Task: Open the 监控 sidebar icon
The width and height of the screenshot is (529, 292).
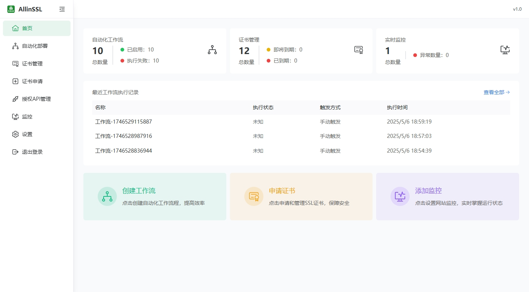Action: coord(15,116)
